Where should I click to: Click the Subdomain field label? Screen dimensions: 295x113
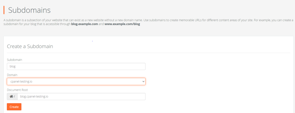pyautogui.click(x=14, y=60)
